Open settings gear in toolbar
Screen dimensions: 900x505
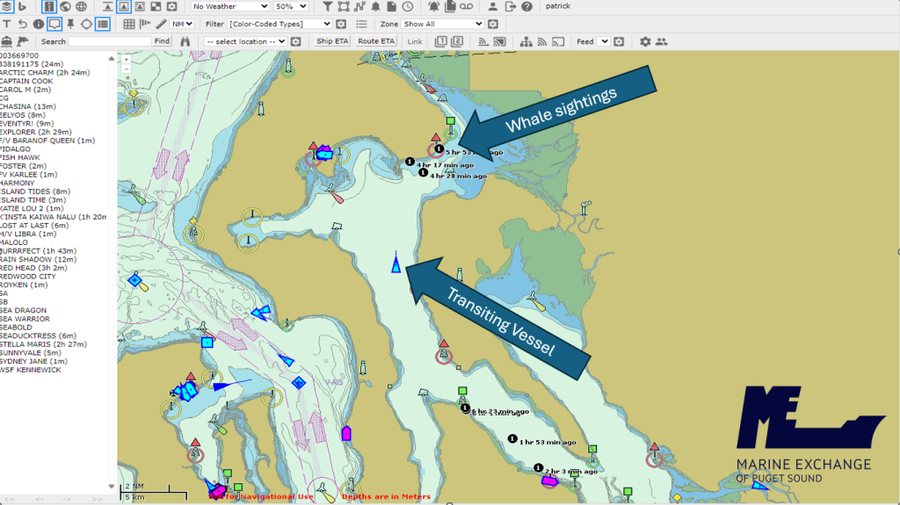[645, 41]
